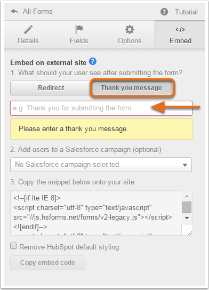Click the Copy embed code button
209x290 pixels.
48,263
